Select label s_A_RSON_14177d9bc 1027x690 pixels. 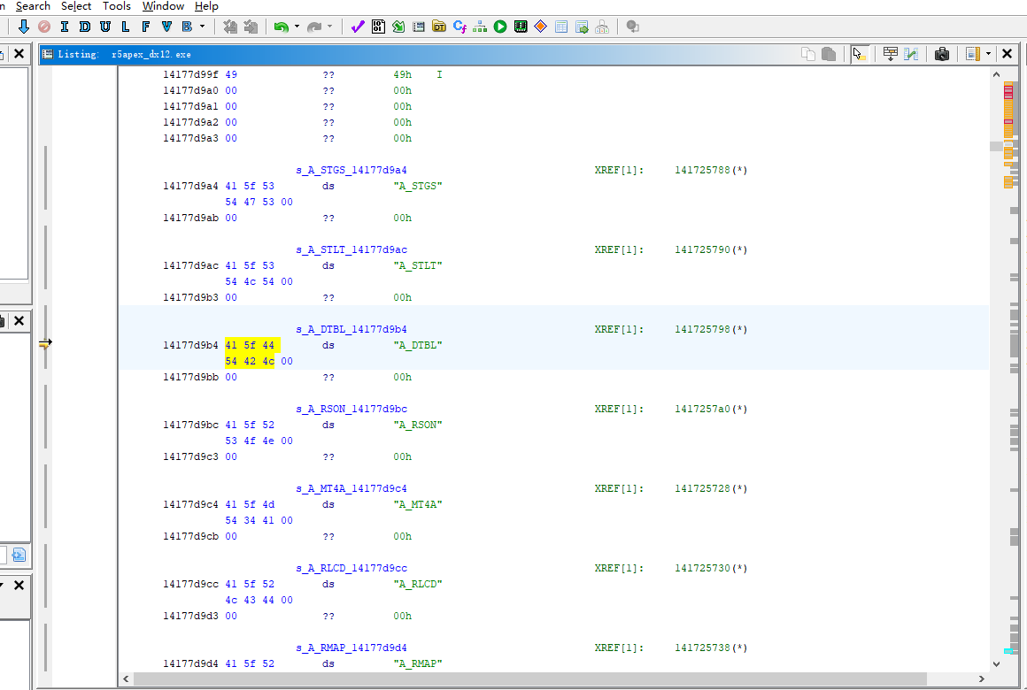(351, 410)
